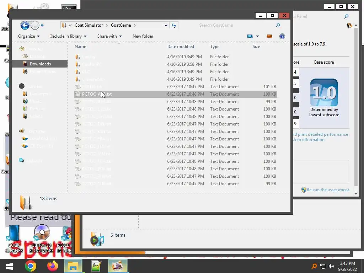The height and width of the screenshot is (273, 364).
Task: Click the Computer icon in navigation pane
Action: tap(22, 131)
